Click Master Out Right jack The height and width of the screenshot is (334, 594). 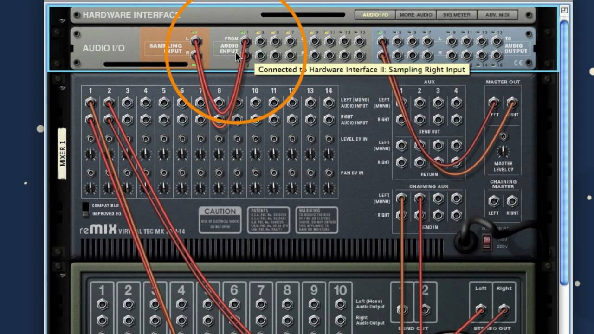tap(512, 103)
